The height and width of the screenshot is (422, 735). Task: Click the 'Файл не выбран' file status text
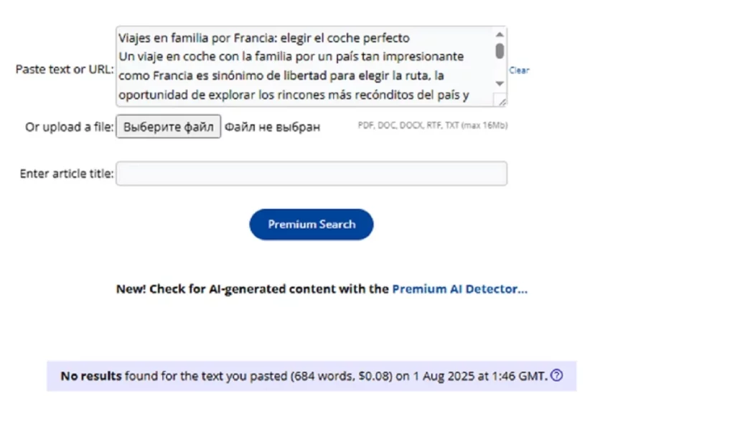(272, 127)
